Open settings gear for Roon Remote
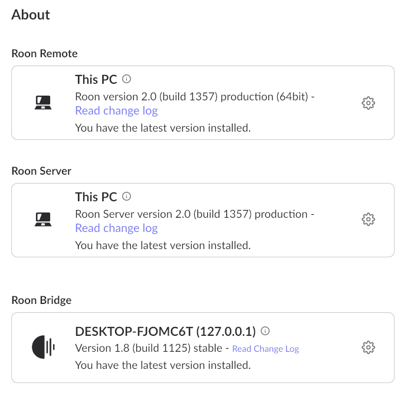The width and height of the screenshot is (420, 399). 368,103
